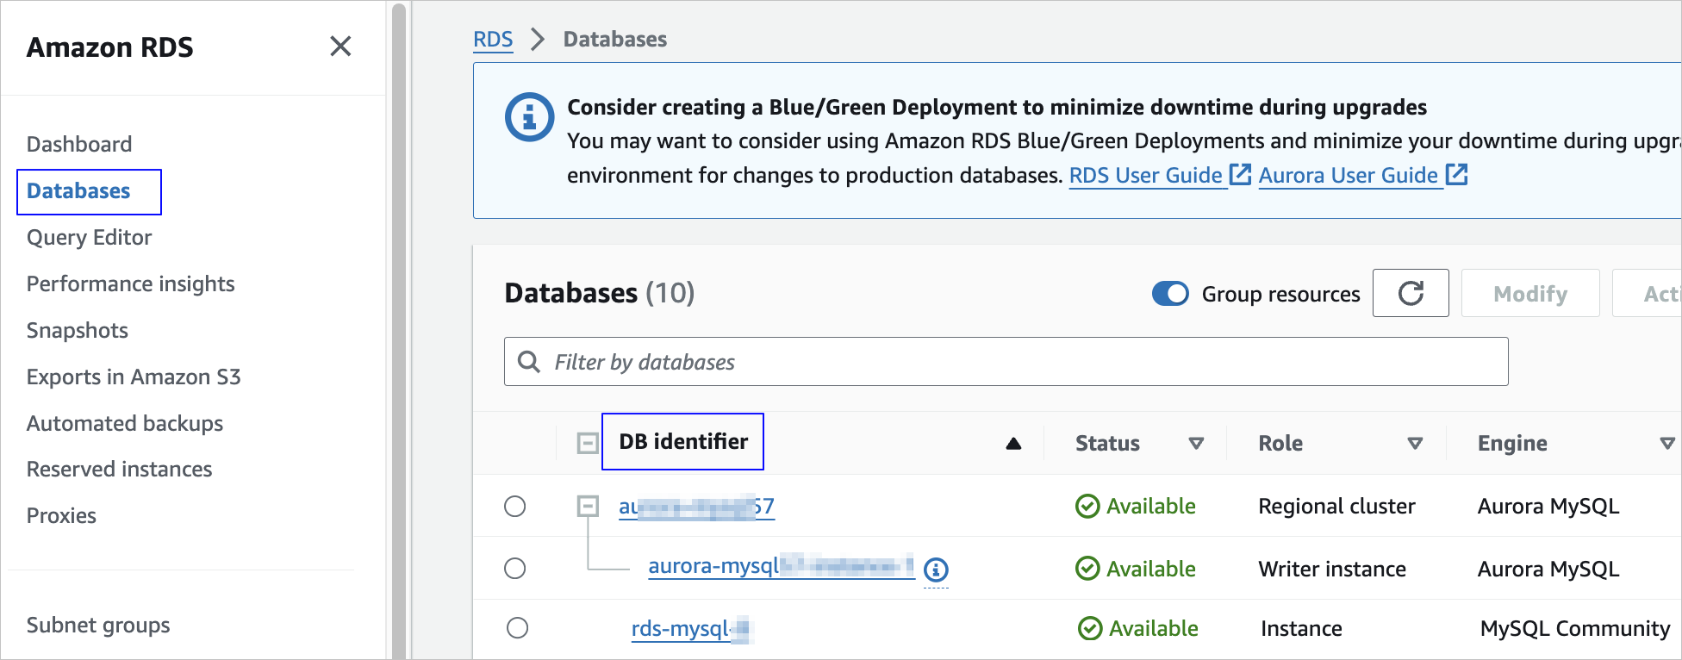Go to Performance insights in sidebar
The image size is (1682, 660).
[130, 284]
